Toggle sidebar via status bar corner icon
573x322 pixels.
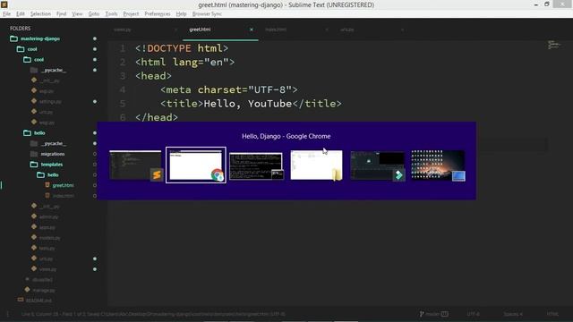8,314
